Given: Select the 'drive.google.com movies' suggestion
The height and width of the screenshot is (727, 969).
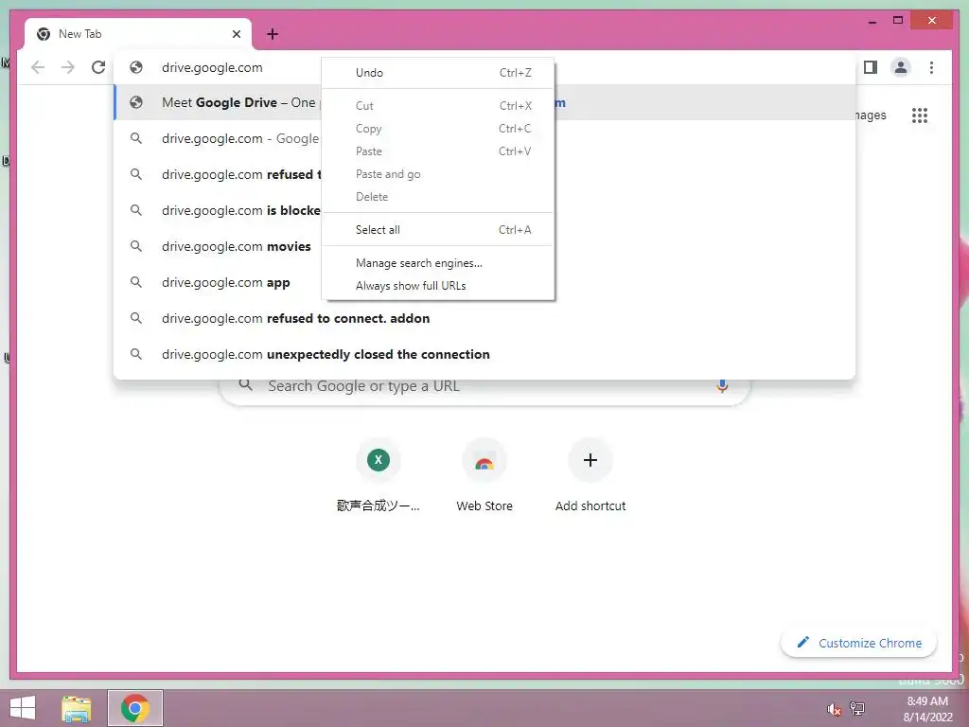Looking at the screenshot, I should [x=484, y=246].
